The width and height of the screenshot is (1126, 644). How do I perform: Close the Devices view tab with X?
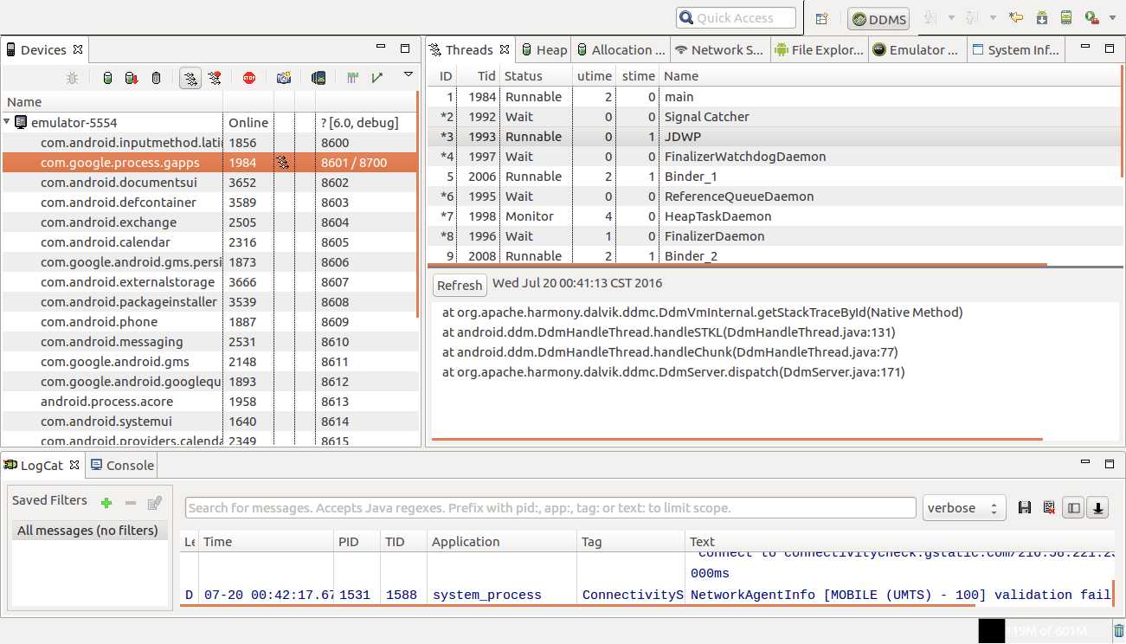tap(78, 49)
